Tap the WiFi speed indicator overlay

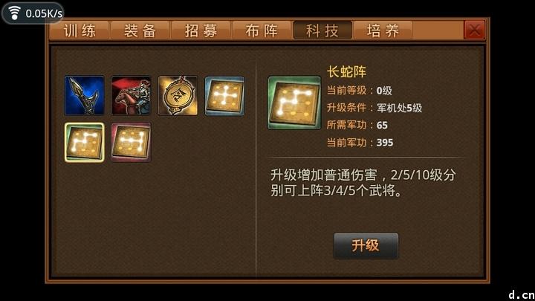click(x=33, y=13)
